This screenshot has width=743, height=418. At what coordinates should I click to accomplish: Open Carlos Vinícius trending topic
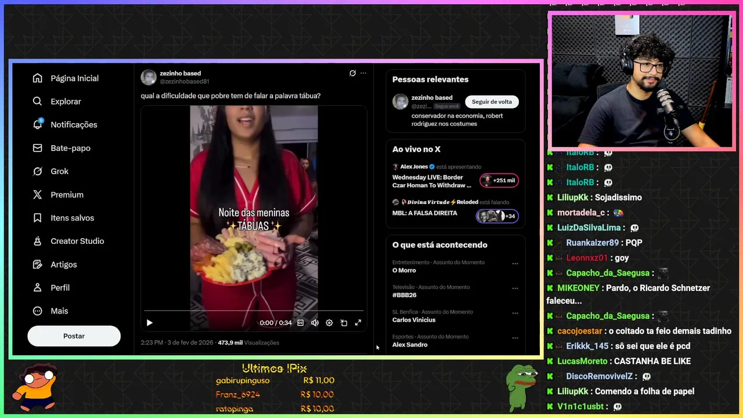pyautogui.click(x=414, y=320)
